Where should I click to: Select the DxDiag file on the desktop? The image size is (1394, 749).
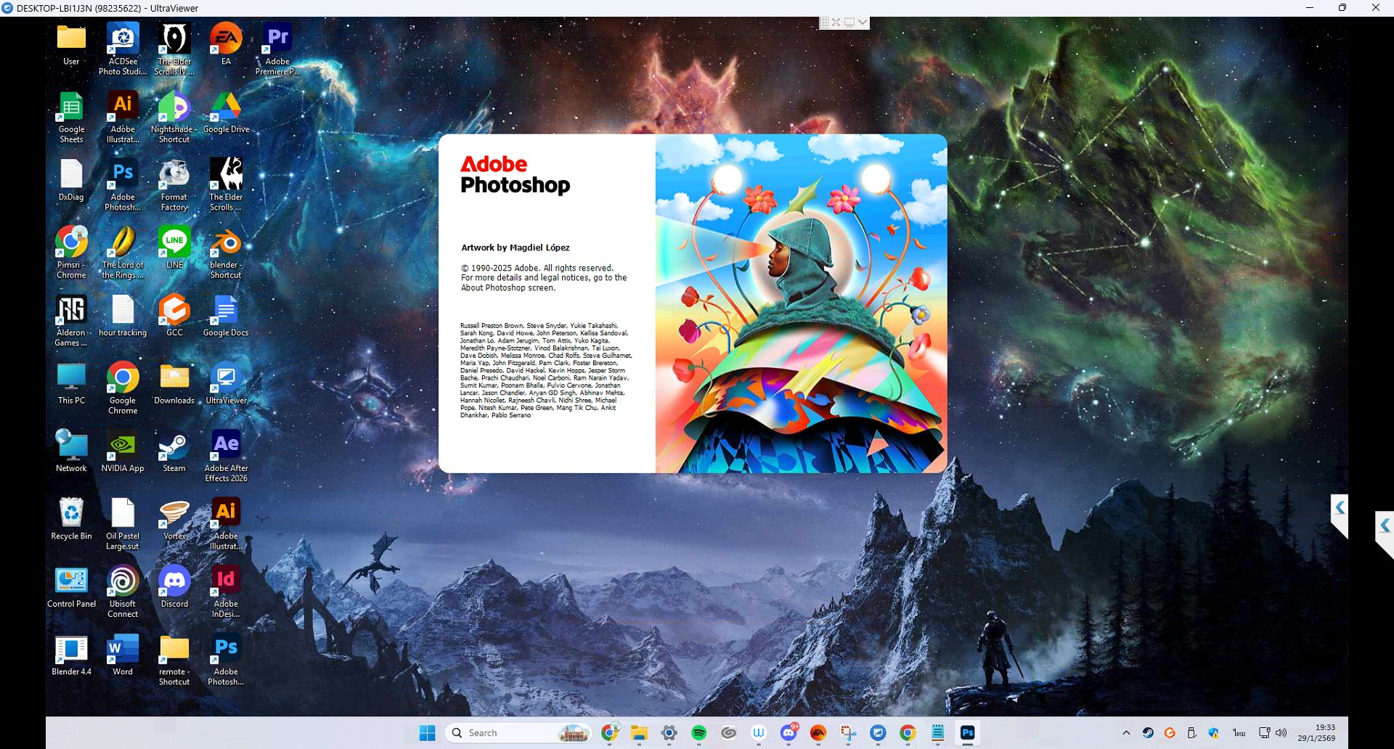coord(71,179)
